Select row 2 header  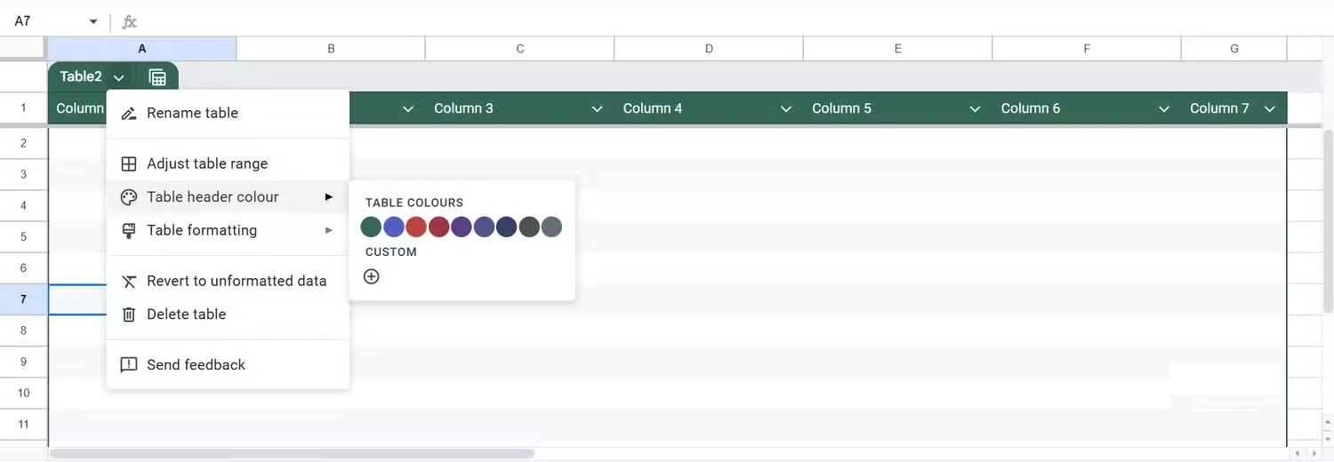24,144
